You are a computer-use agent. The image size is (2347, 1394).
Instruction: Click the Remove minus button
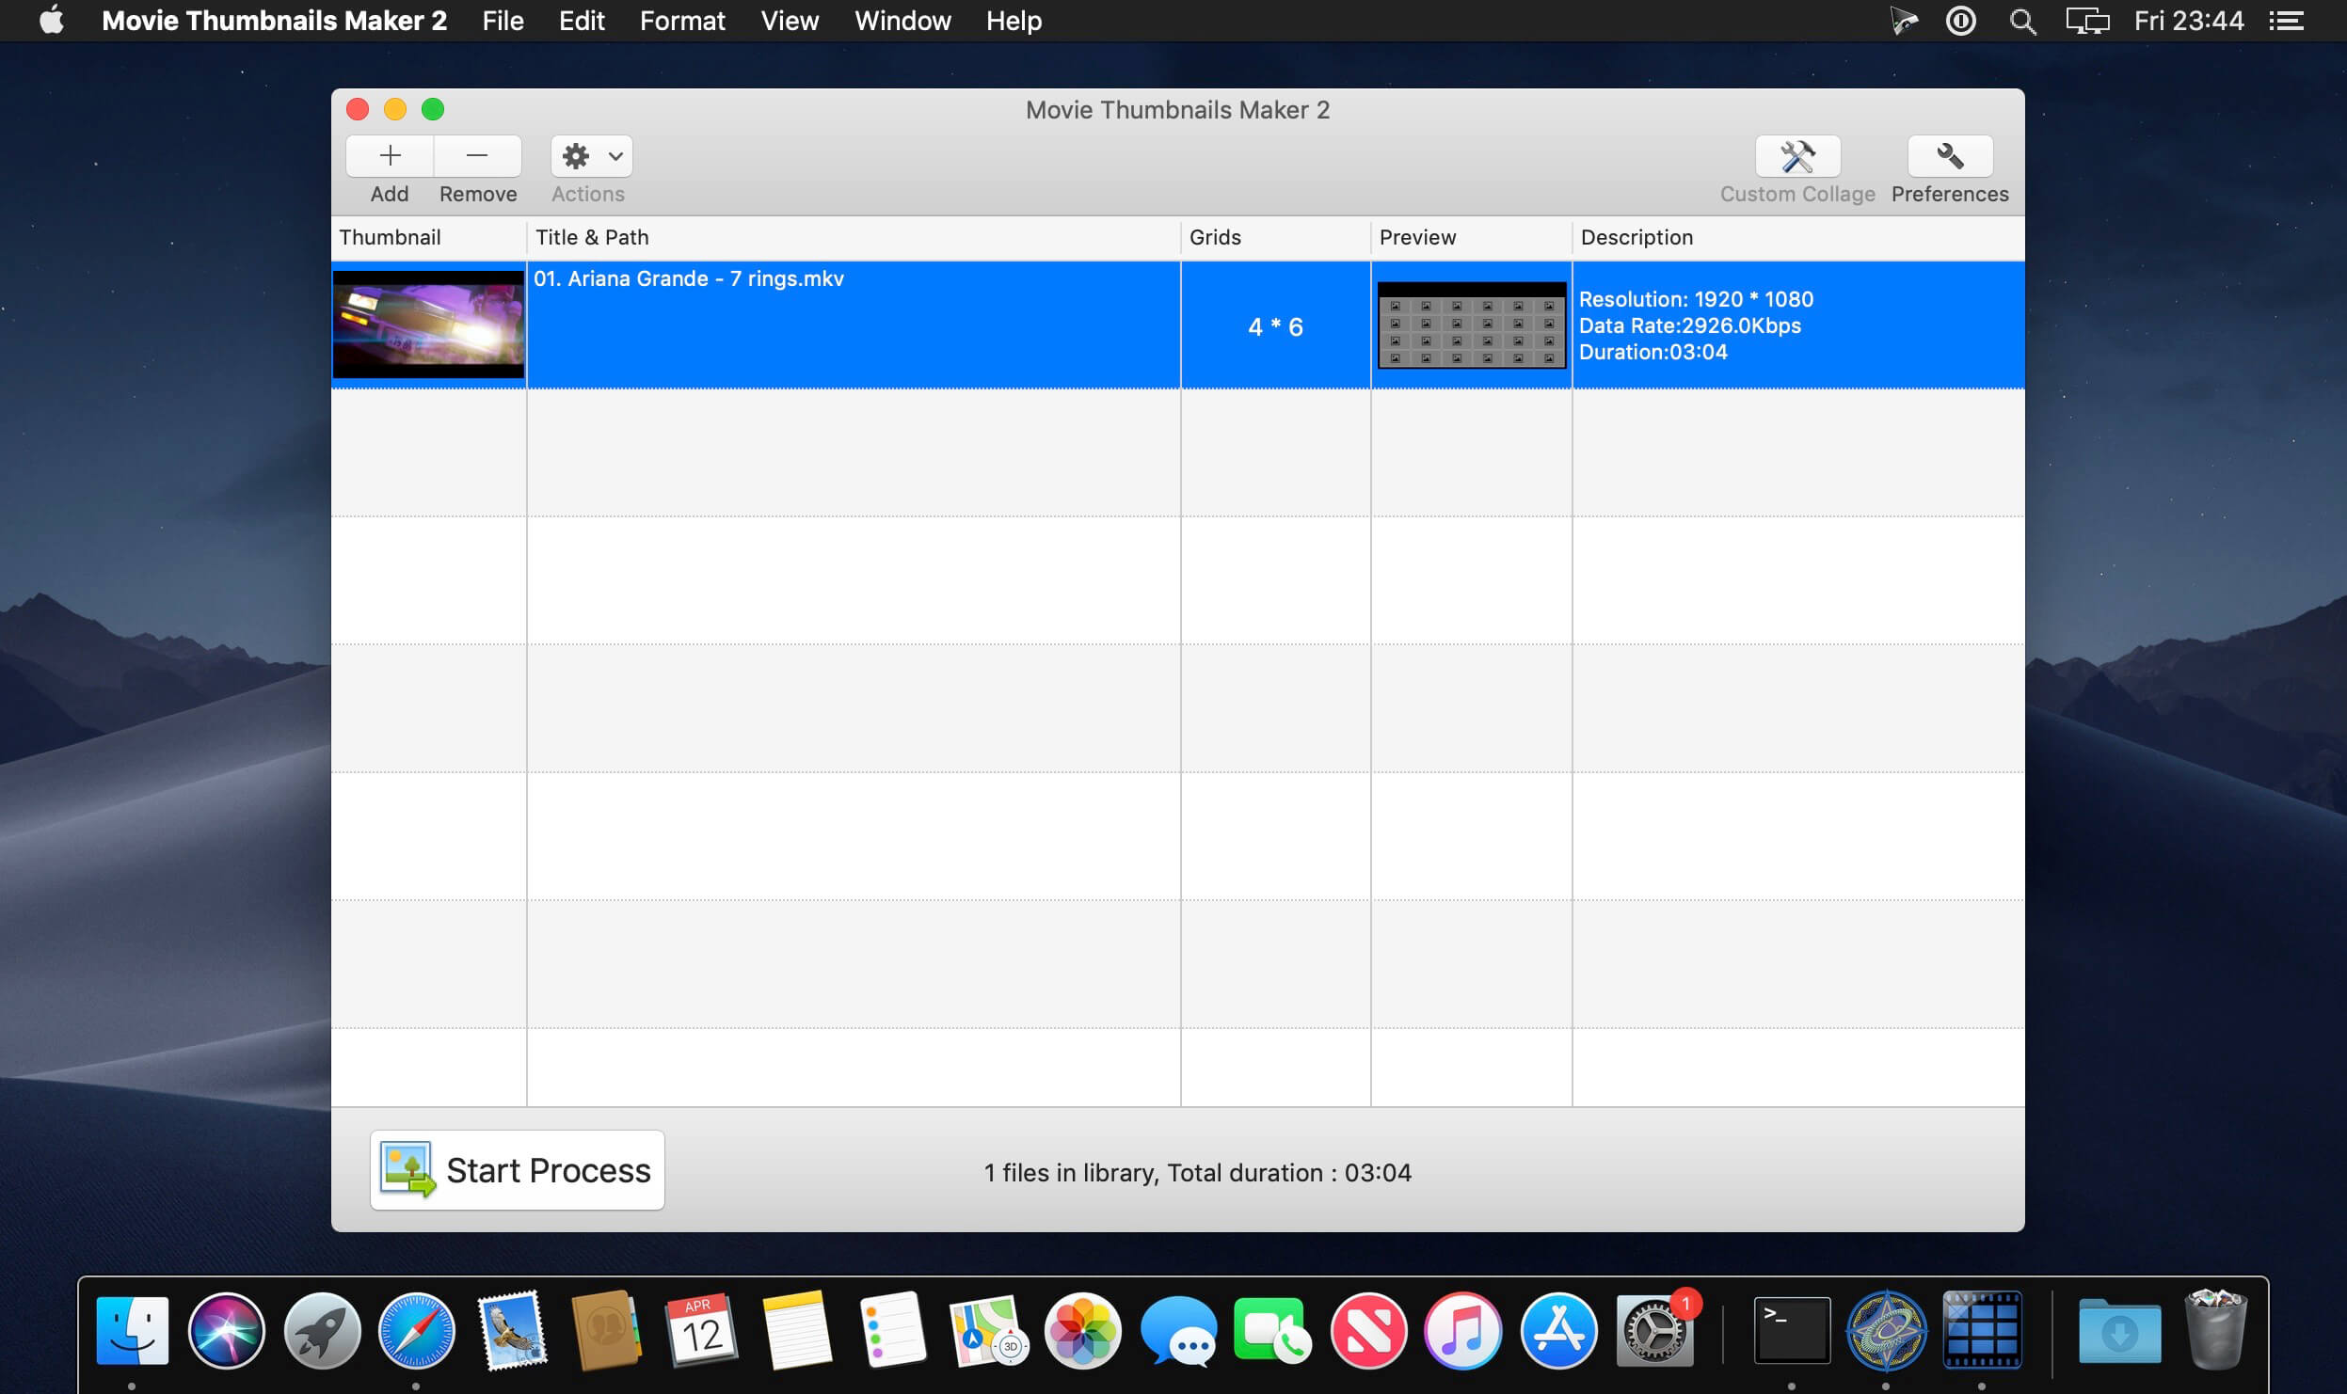[x=477, y=156]
